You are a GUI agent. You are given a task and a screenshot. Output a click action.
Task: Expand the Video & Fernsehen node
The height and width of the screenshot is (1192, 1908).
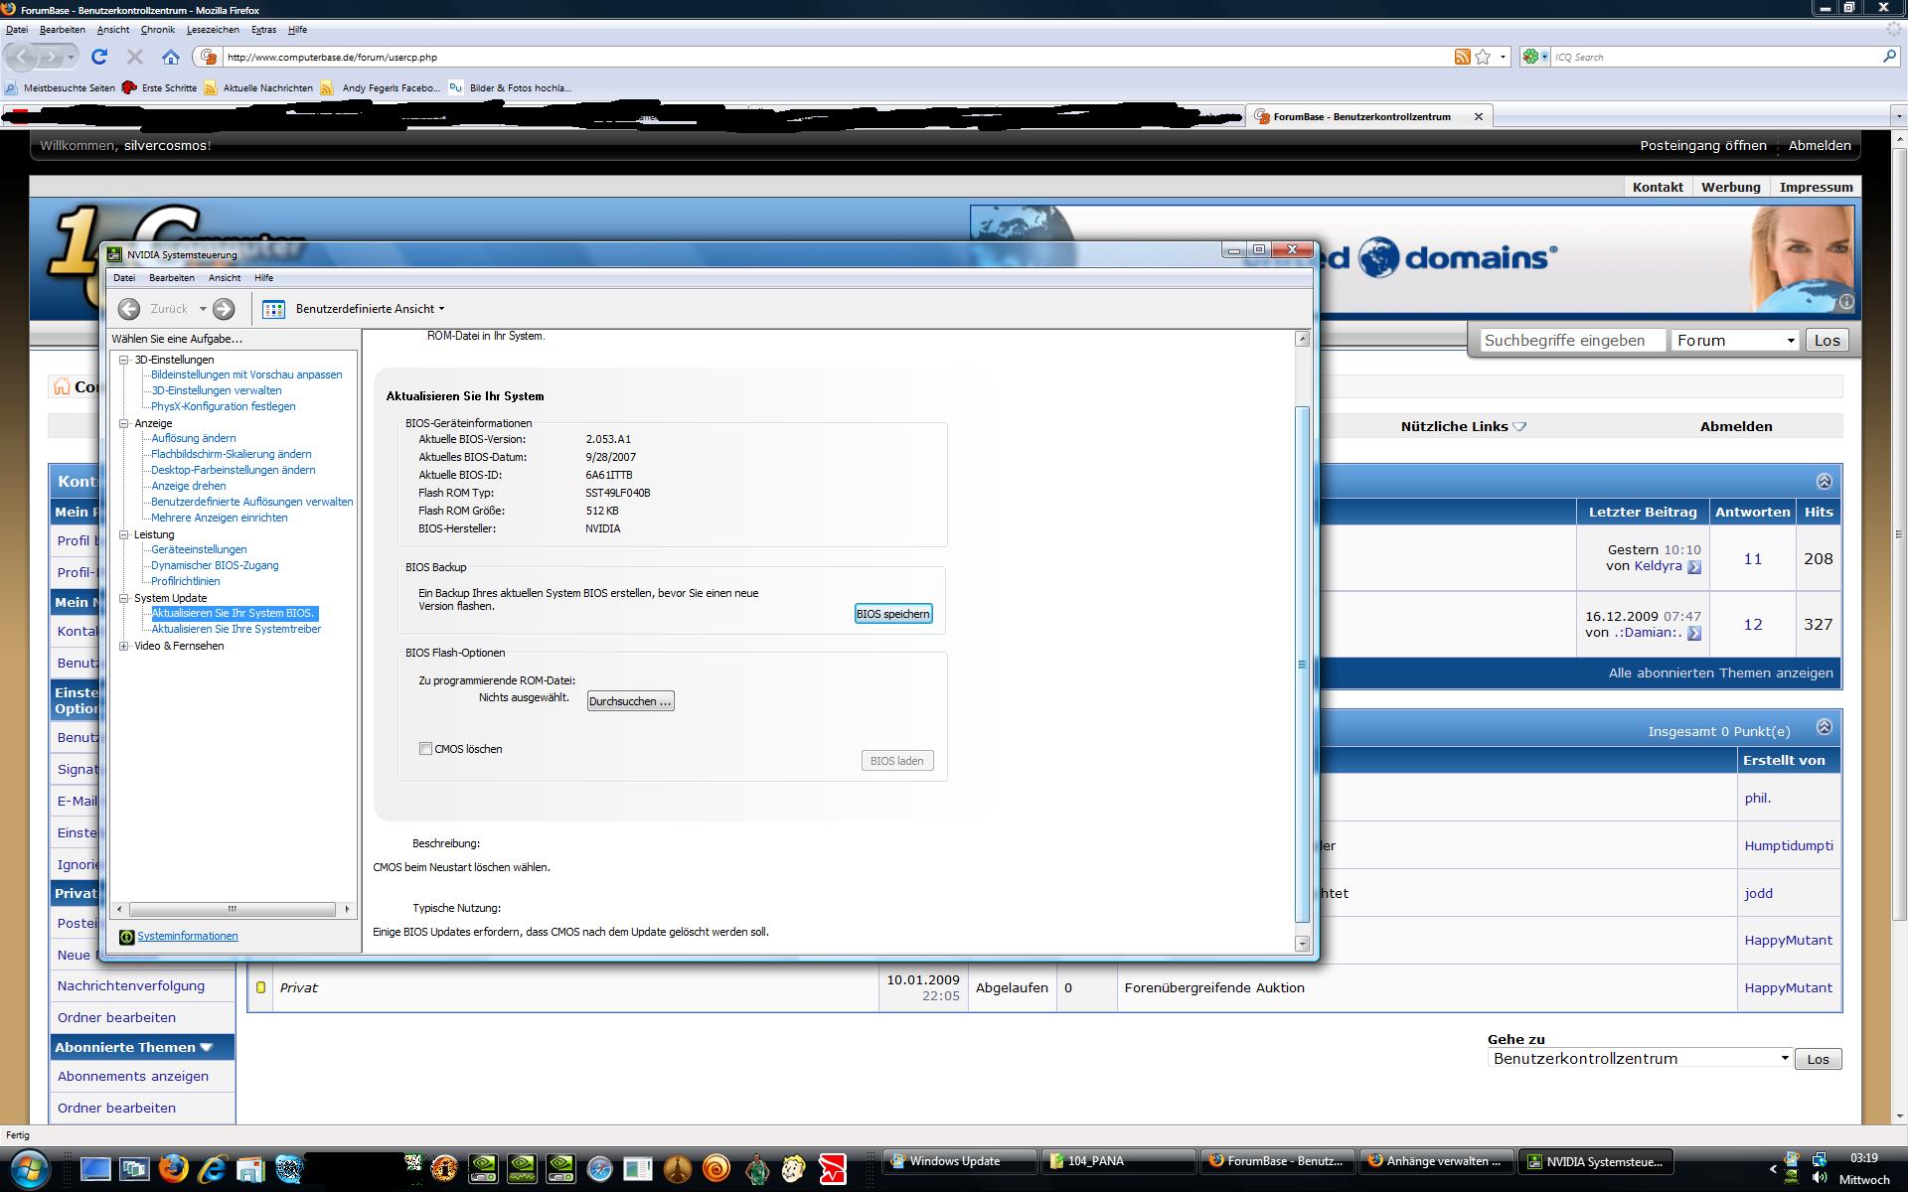124,646
